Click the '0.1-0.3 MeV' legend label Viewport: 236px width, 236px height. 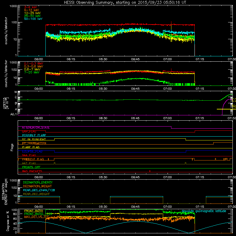pyautogui.click(x=34, y=63)
